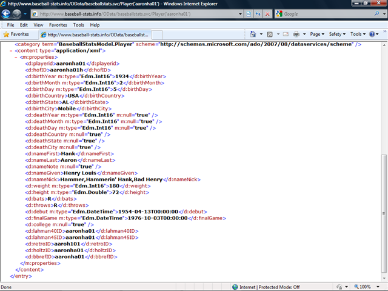The height and width of the screenshot is (291, 388).
Task: Select the baseball-stats.info browser tab
Action: click(95, 35)
